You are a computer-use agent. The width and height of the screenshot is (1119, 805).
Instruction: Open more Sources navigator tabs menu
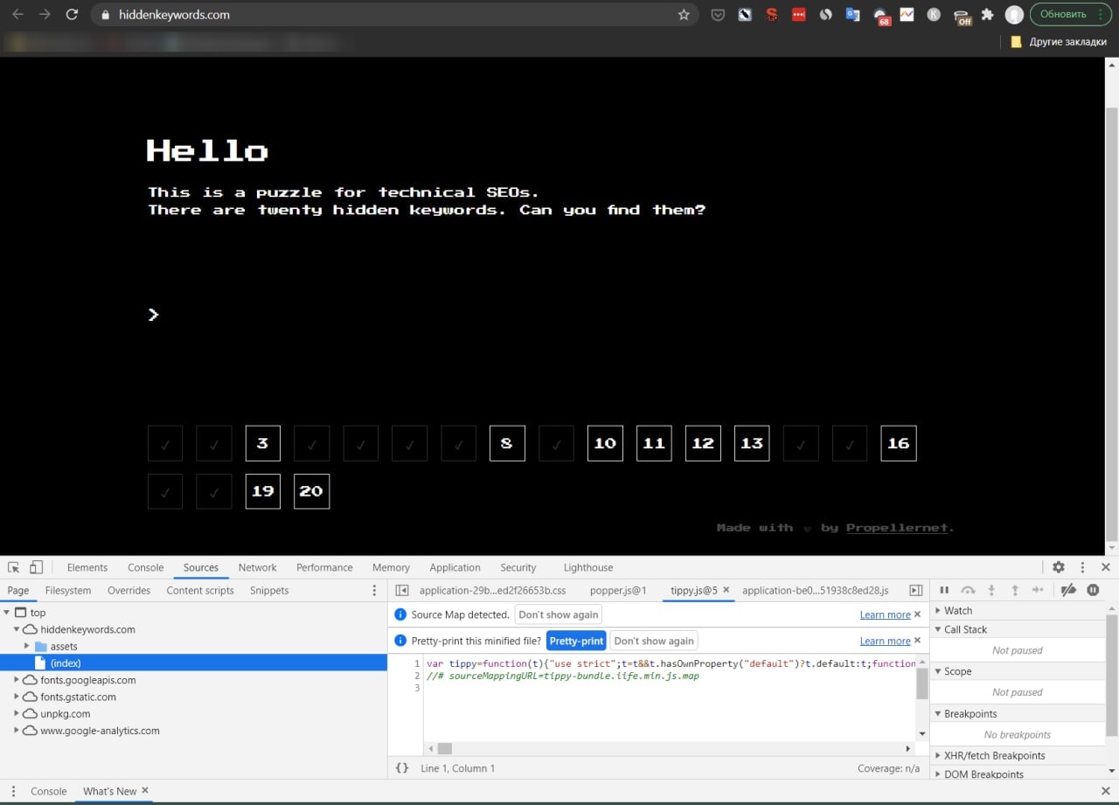[x=375, y=591]
